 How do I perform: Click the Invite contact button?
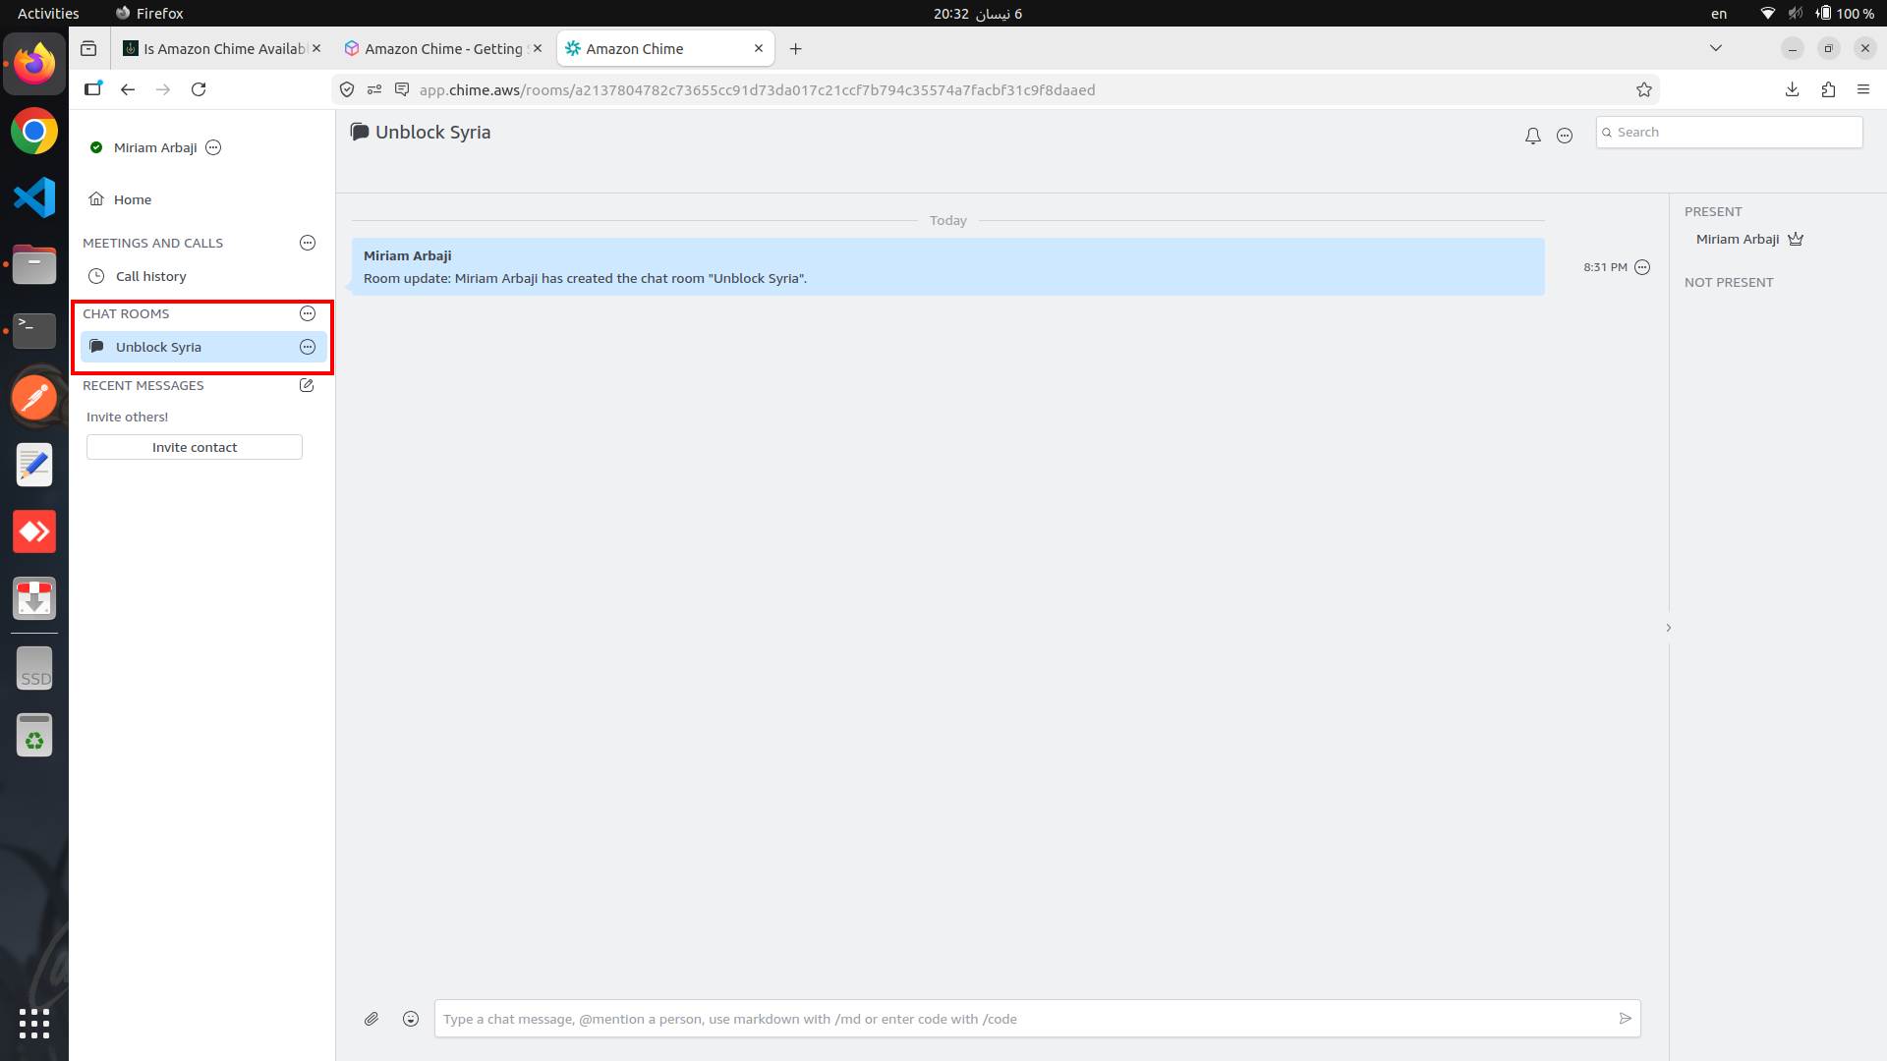(195, 447)
